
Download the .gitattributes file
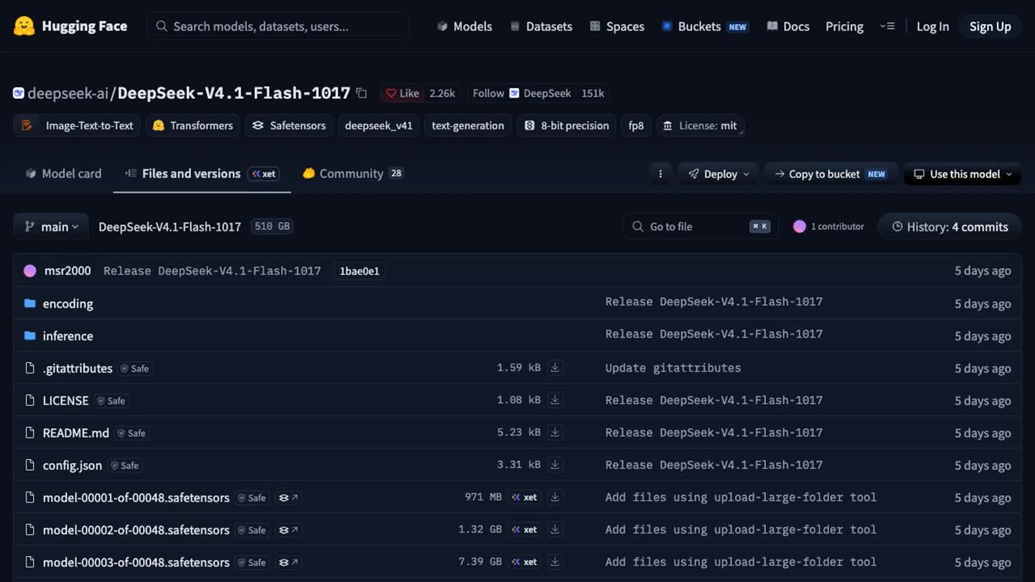pyautogui.click(x=555, y=367)
